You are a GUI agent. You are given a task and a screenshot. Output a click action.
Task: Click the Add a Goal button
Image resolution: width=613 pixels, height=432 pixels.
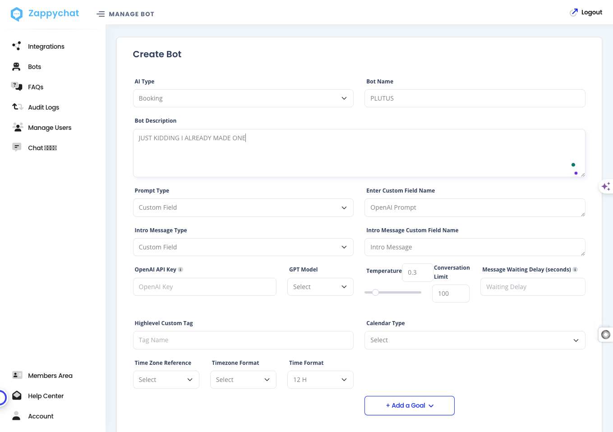pyautogui.click(x=410, y=405)
